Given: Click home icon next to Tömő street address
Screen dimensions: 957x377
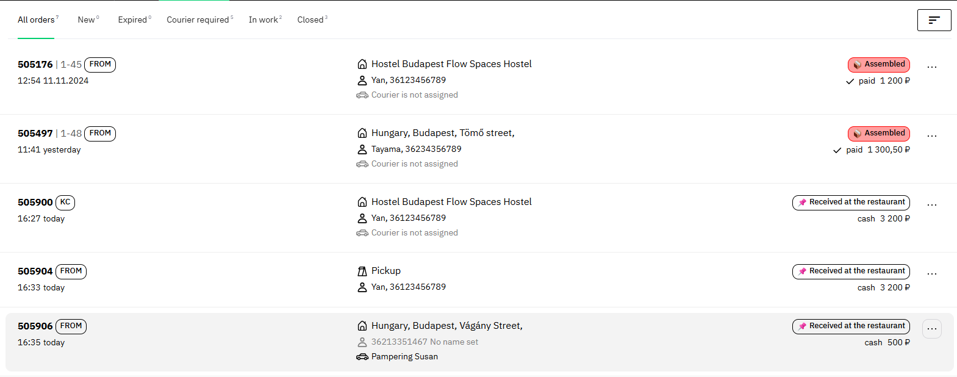Looking at the screenshot, I should [362, 133].
